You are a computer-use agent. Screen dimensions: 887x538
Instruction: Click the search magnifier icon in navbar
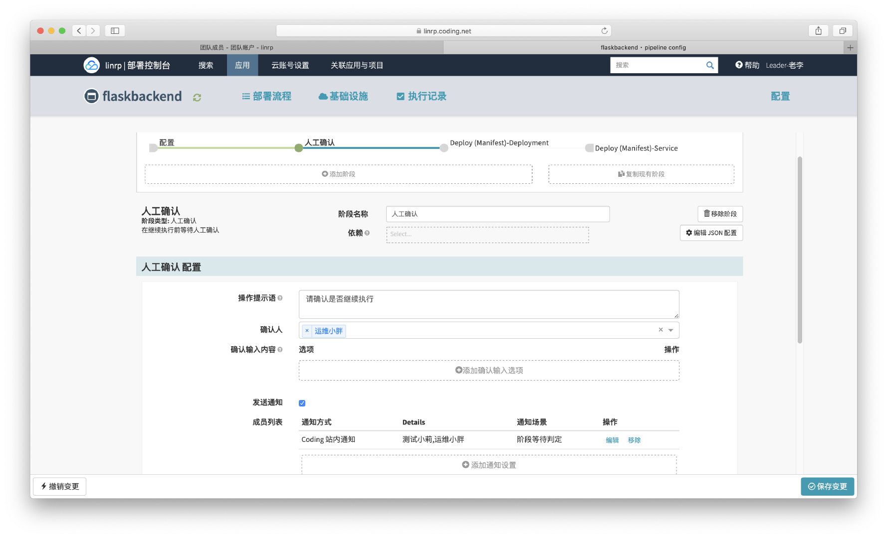click(709, 65)
